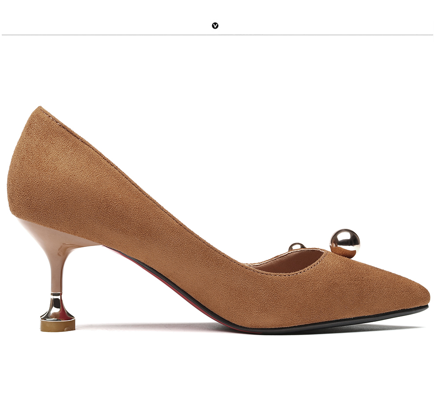Click the highest point of the shoe back
Image resolution: width=436 pixels, height=409 pixels.
[40, 108]
